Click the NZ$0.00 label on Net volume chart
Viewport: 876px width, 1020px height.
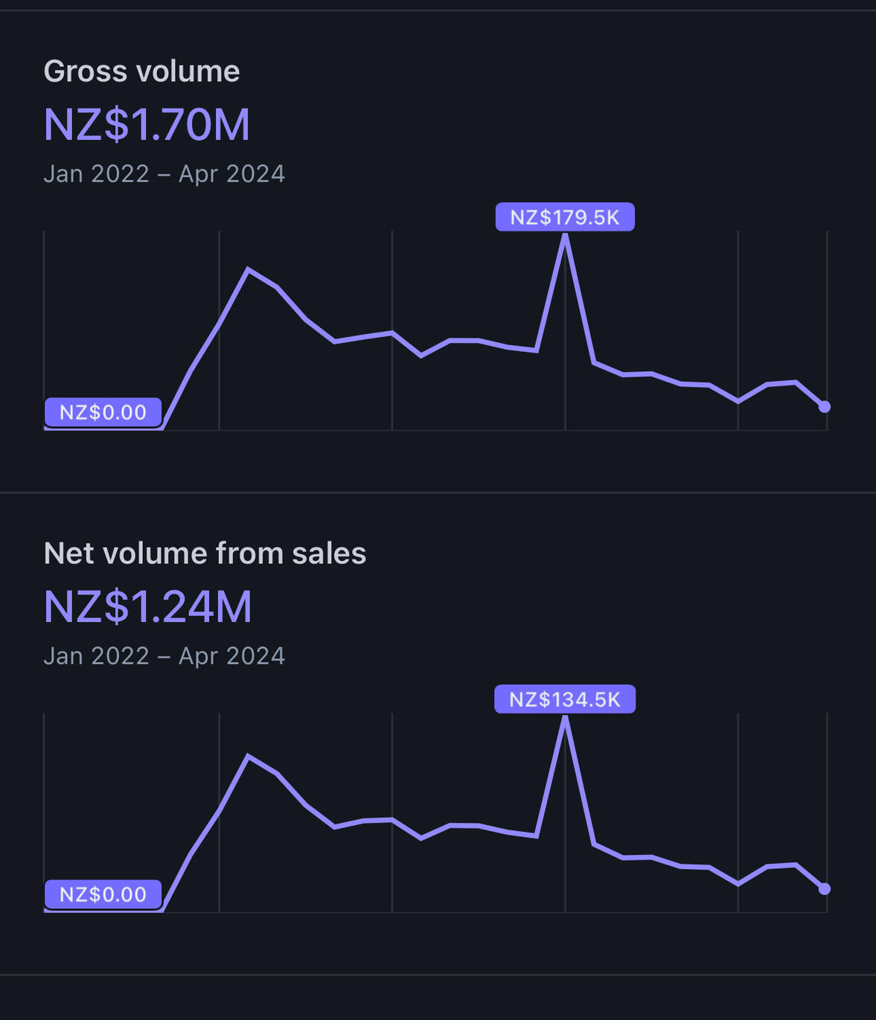103,894
